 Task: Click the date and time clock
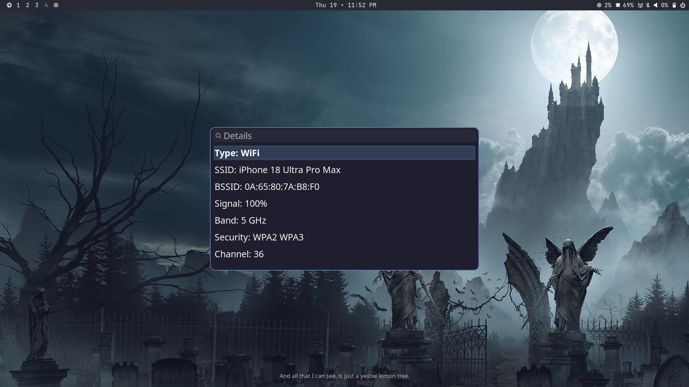[346, 5]
